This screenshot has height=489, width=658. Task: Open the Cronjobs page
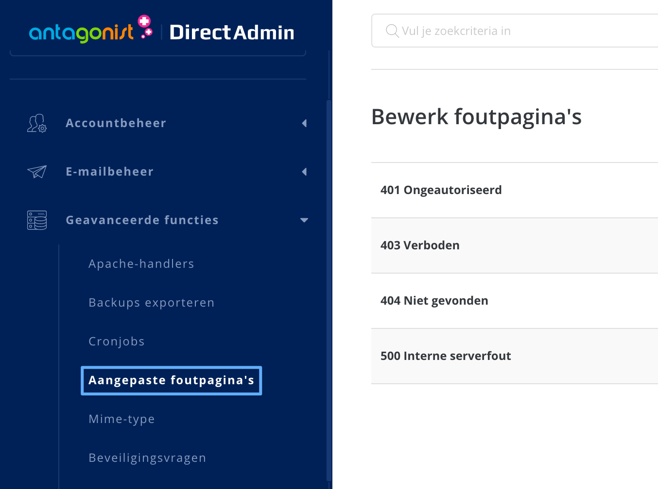pos(117,341)
